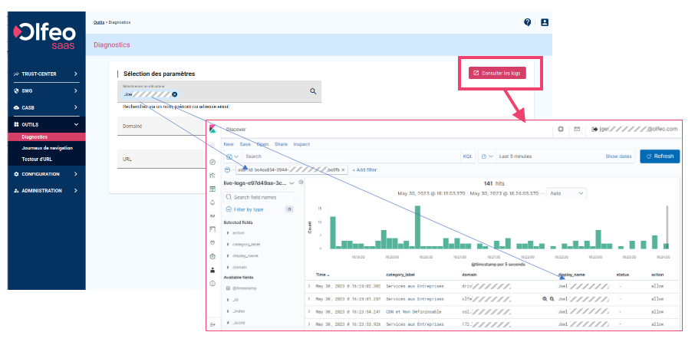Remove the user_id filter pill
Screen dimensions: 695x342
[x=344, y=169]
